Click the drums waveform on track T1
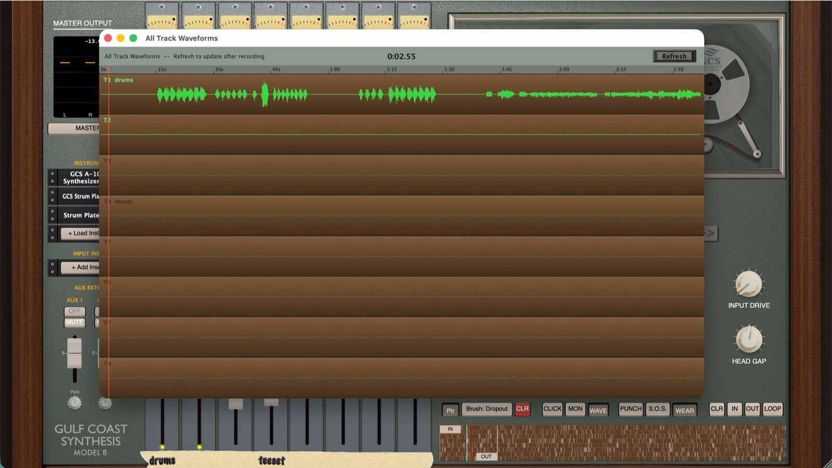 click(x=400, y=95)
